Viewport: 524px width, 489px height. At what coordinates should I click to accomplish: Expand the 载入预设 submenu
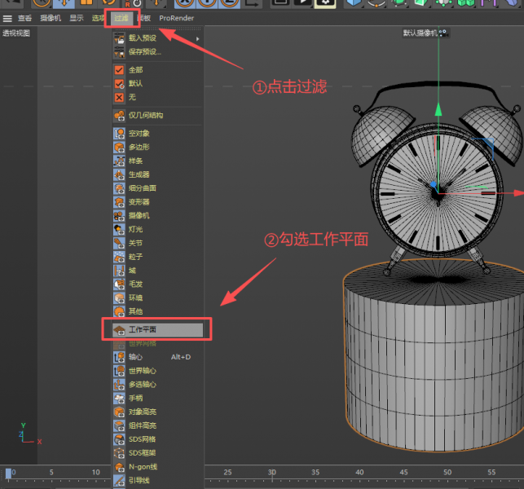(157, 38)
